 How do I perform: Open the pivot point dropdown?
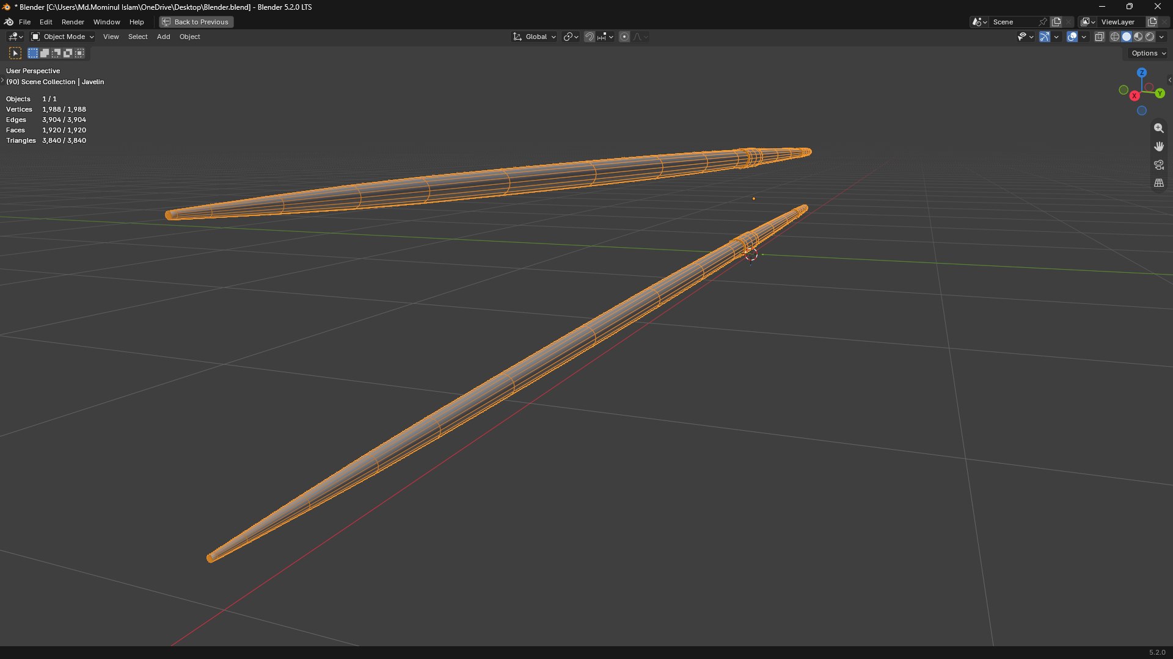click(571, 37)
